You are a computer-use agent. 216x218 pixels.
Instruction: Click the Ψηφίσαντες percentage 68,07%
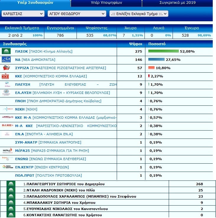click(110, 35)
